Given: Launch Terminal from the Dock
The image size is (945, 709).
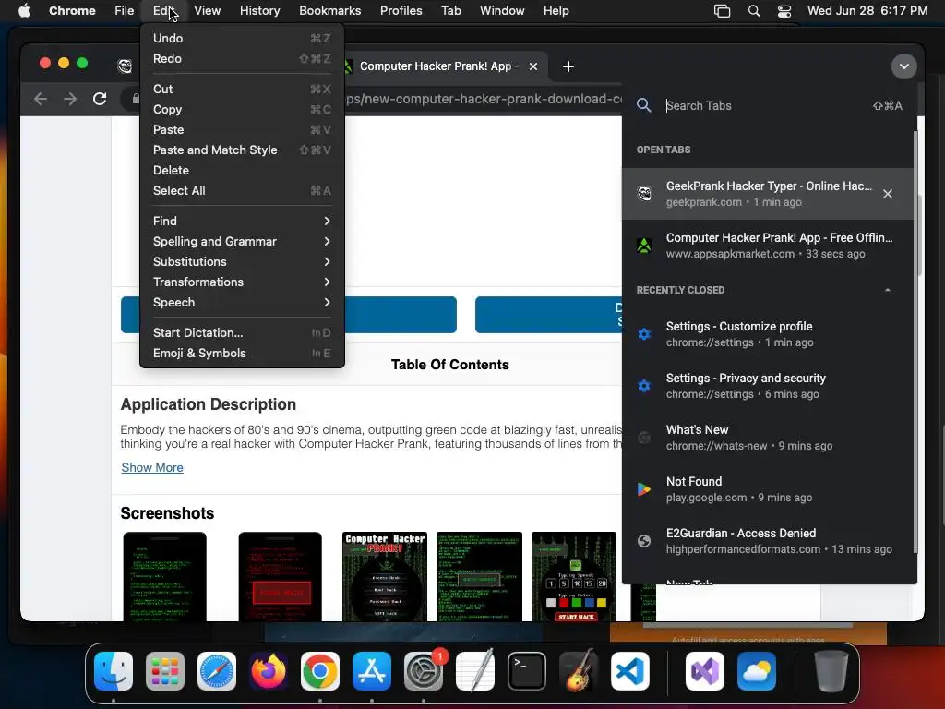Looking at the screenshot, I should click(527, 671).
